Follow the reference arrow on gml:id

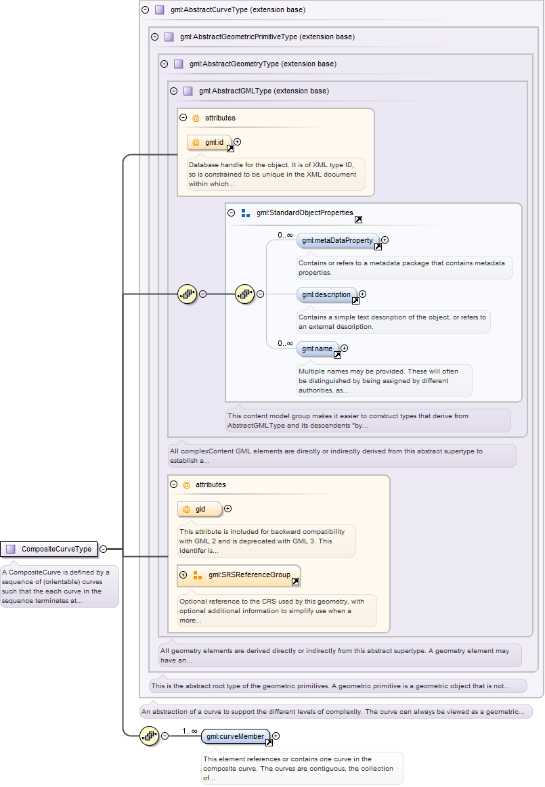tap(231, 149)
